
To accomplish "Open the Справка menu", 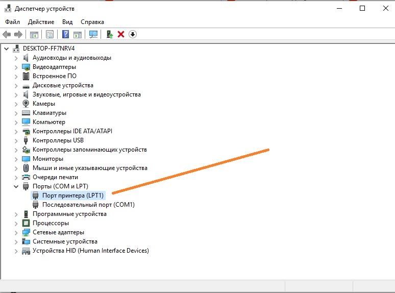I will 92,22.
